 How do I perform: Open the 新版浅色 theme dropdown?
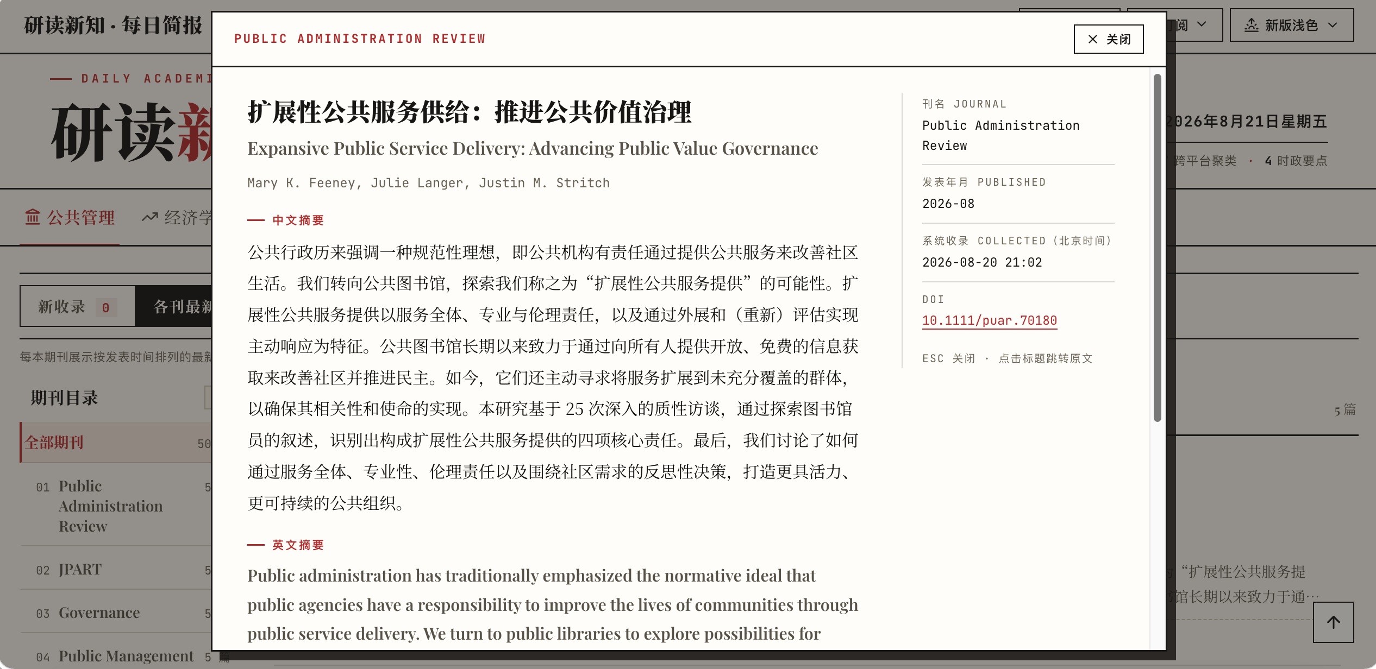1292,25
